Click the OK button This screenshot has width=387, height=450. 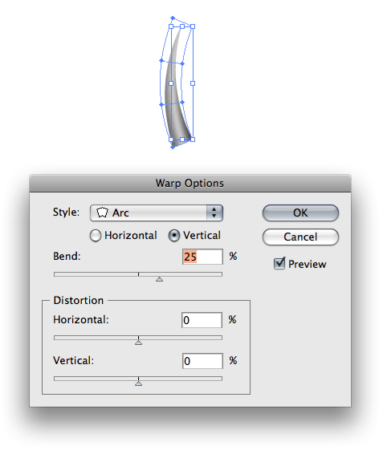(x=300, y=213)
